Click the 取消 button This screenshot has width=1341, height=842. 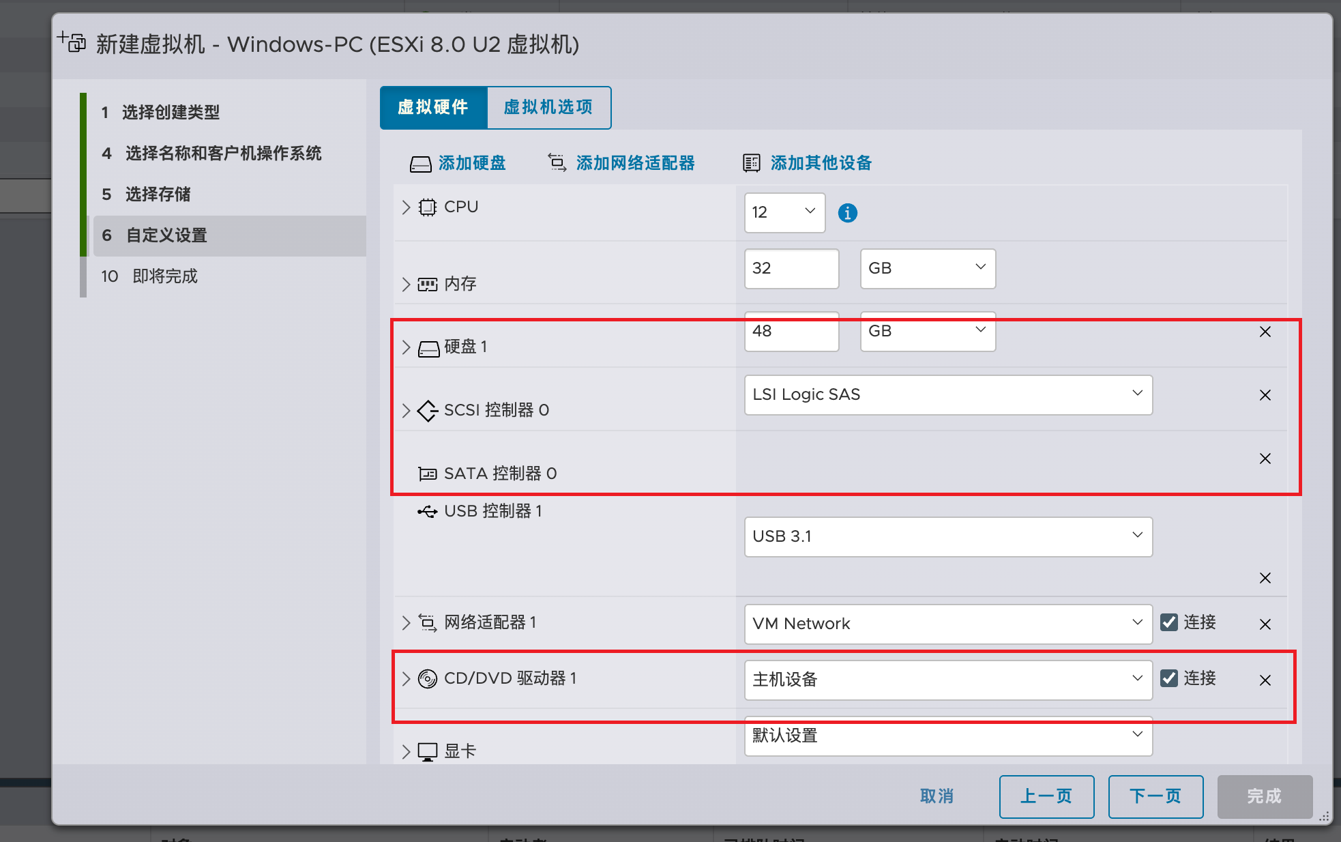[937, 796]
